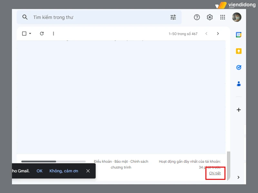Dismiss the notification with Không, cảm ơn
This screenshot has height=193, width=258.
click(x=64, y=171)
